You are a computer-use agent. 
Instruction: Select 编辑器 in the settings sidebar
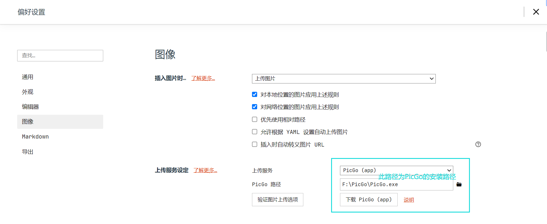click(x=60, y=107)
